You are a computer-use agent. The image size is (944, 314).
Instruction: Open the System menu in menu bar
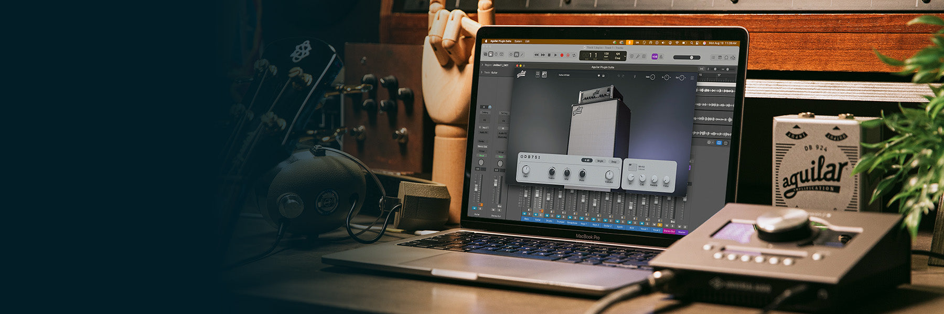[x=518, y=41]
